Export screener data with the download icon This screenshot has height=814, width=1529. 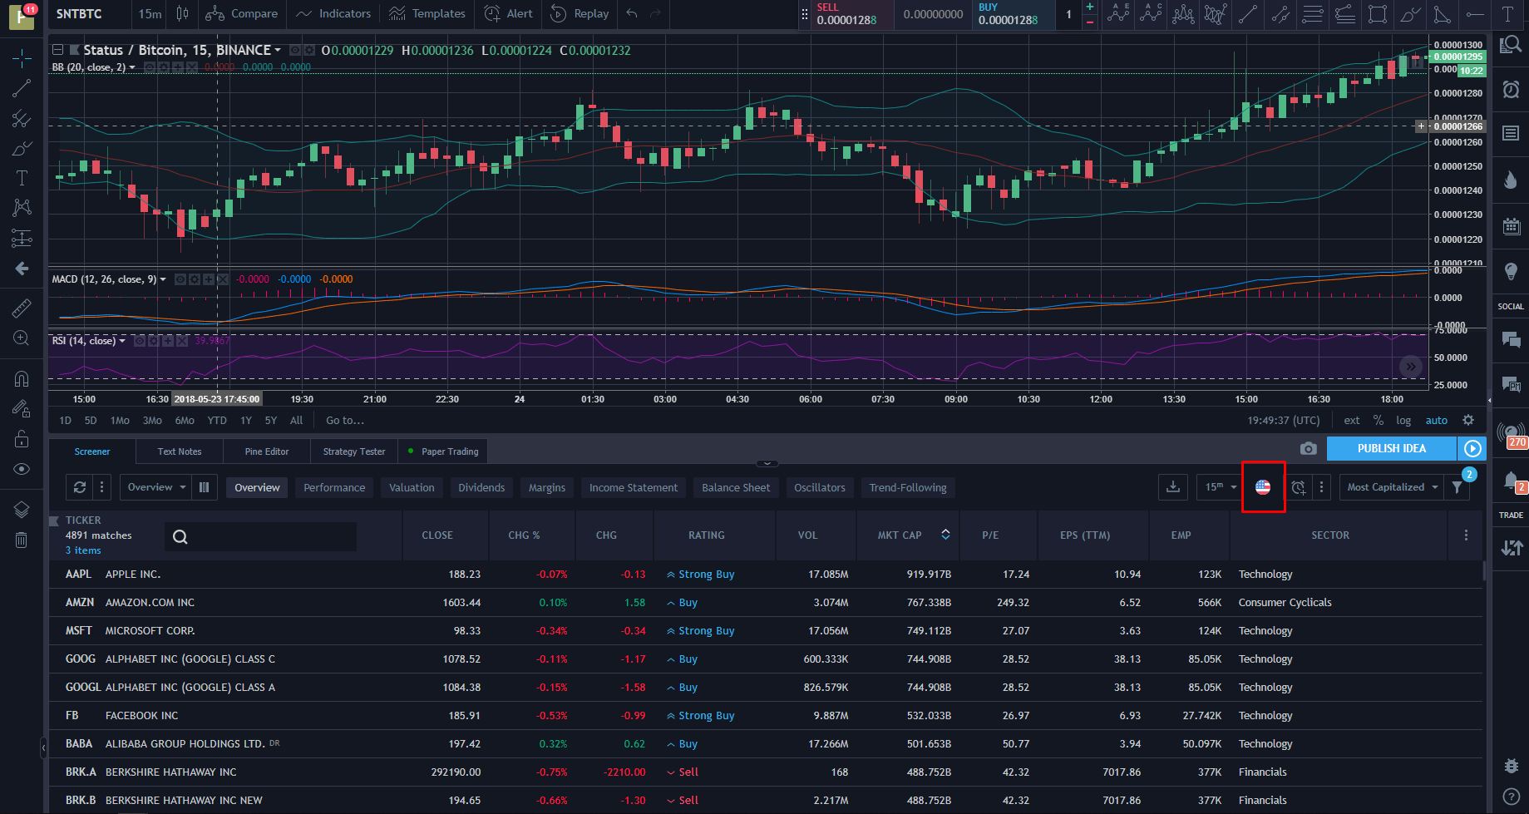(x=1173, y=487)
